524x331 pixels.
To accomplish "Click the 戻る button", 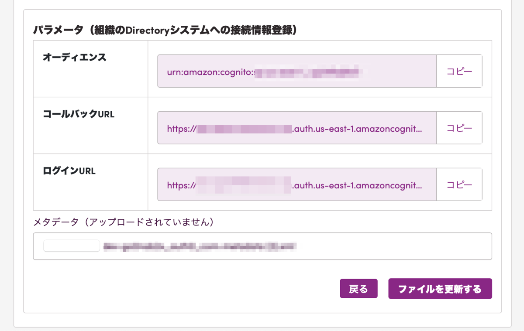I will [358, 289].
